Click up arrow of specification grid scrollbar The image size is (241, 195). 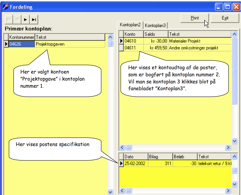point(234,157)
